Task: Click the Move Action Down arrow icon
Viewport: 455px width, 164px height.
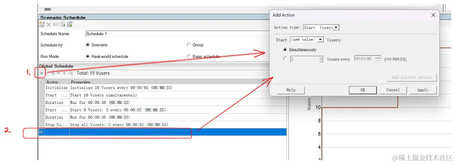Action: pyautogui.click(x=64, y=73)
